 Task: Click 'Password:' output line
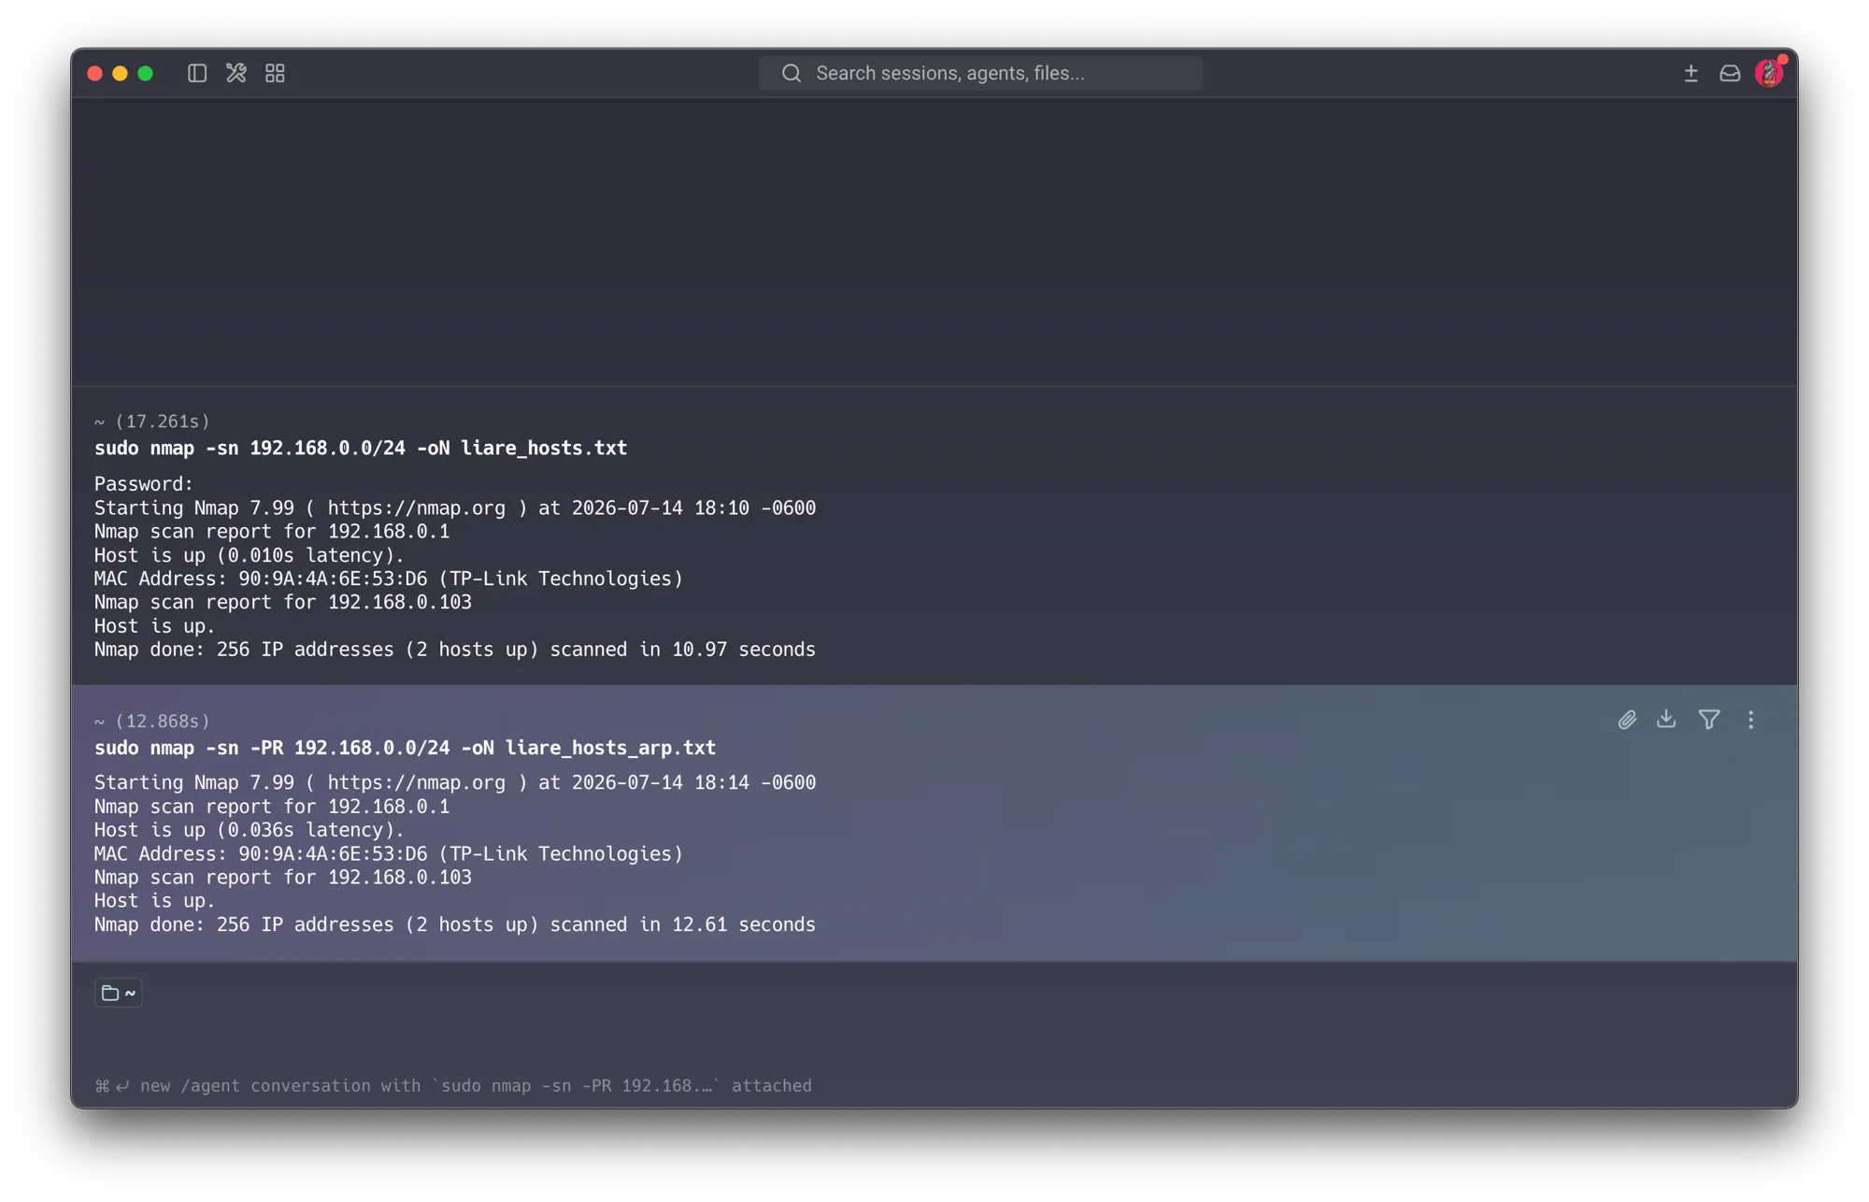tap(144, 484)
